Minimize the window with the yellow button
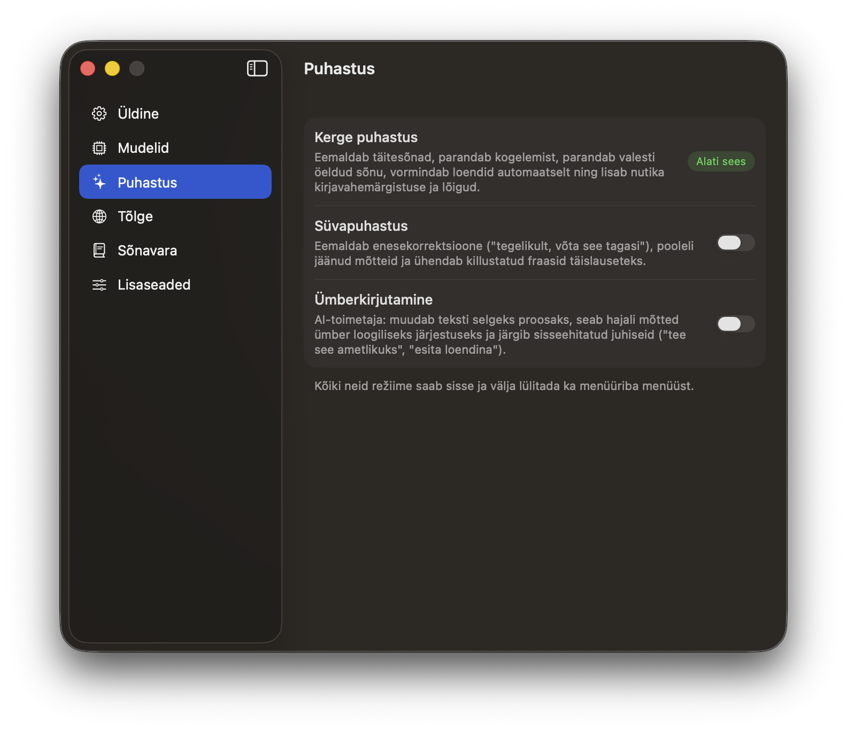Screen dimensions: 847x731 (x=112, y=68)
